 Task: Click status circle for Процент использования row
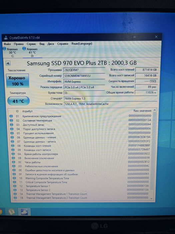(12, 133)
